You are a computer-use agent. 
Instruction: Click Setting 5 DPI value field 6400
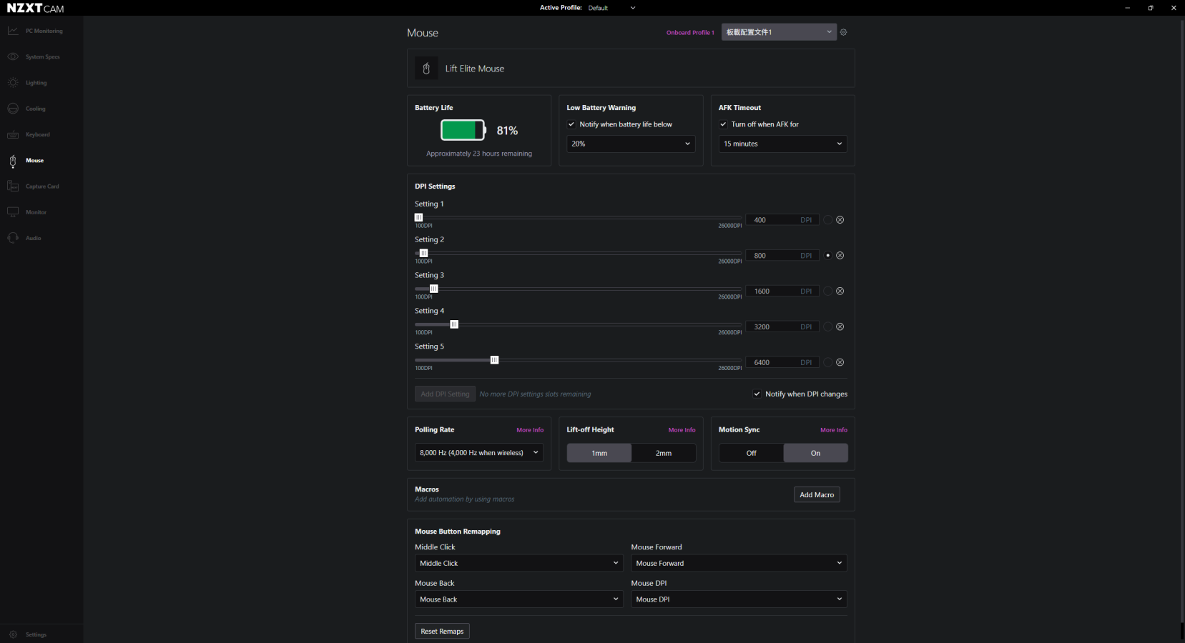pos(782,362)
